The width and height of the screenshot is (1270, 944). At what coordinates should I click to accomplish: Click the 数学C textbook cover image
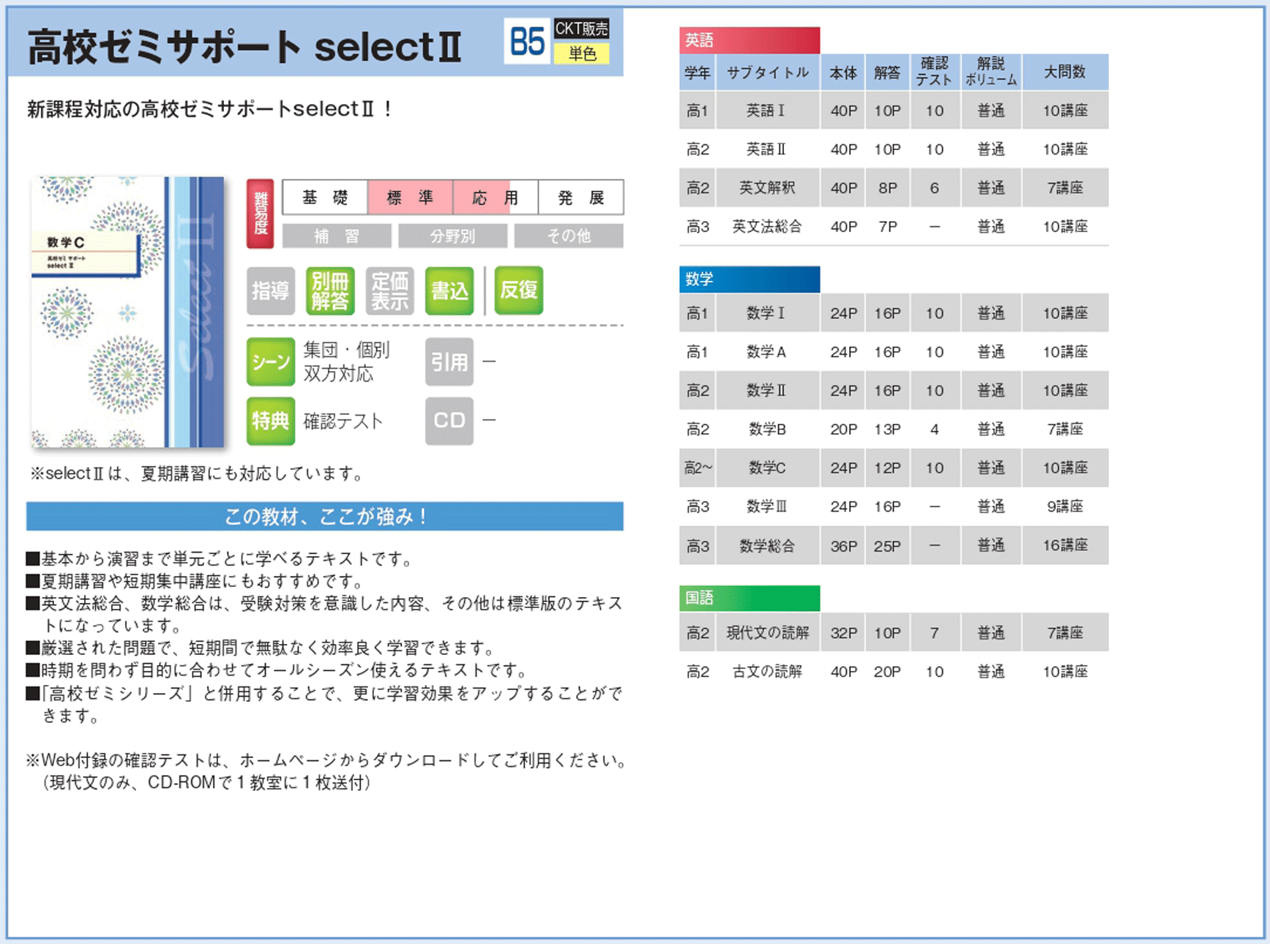pos(127,312)
